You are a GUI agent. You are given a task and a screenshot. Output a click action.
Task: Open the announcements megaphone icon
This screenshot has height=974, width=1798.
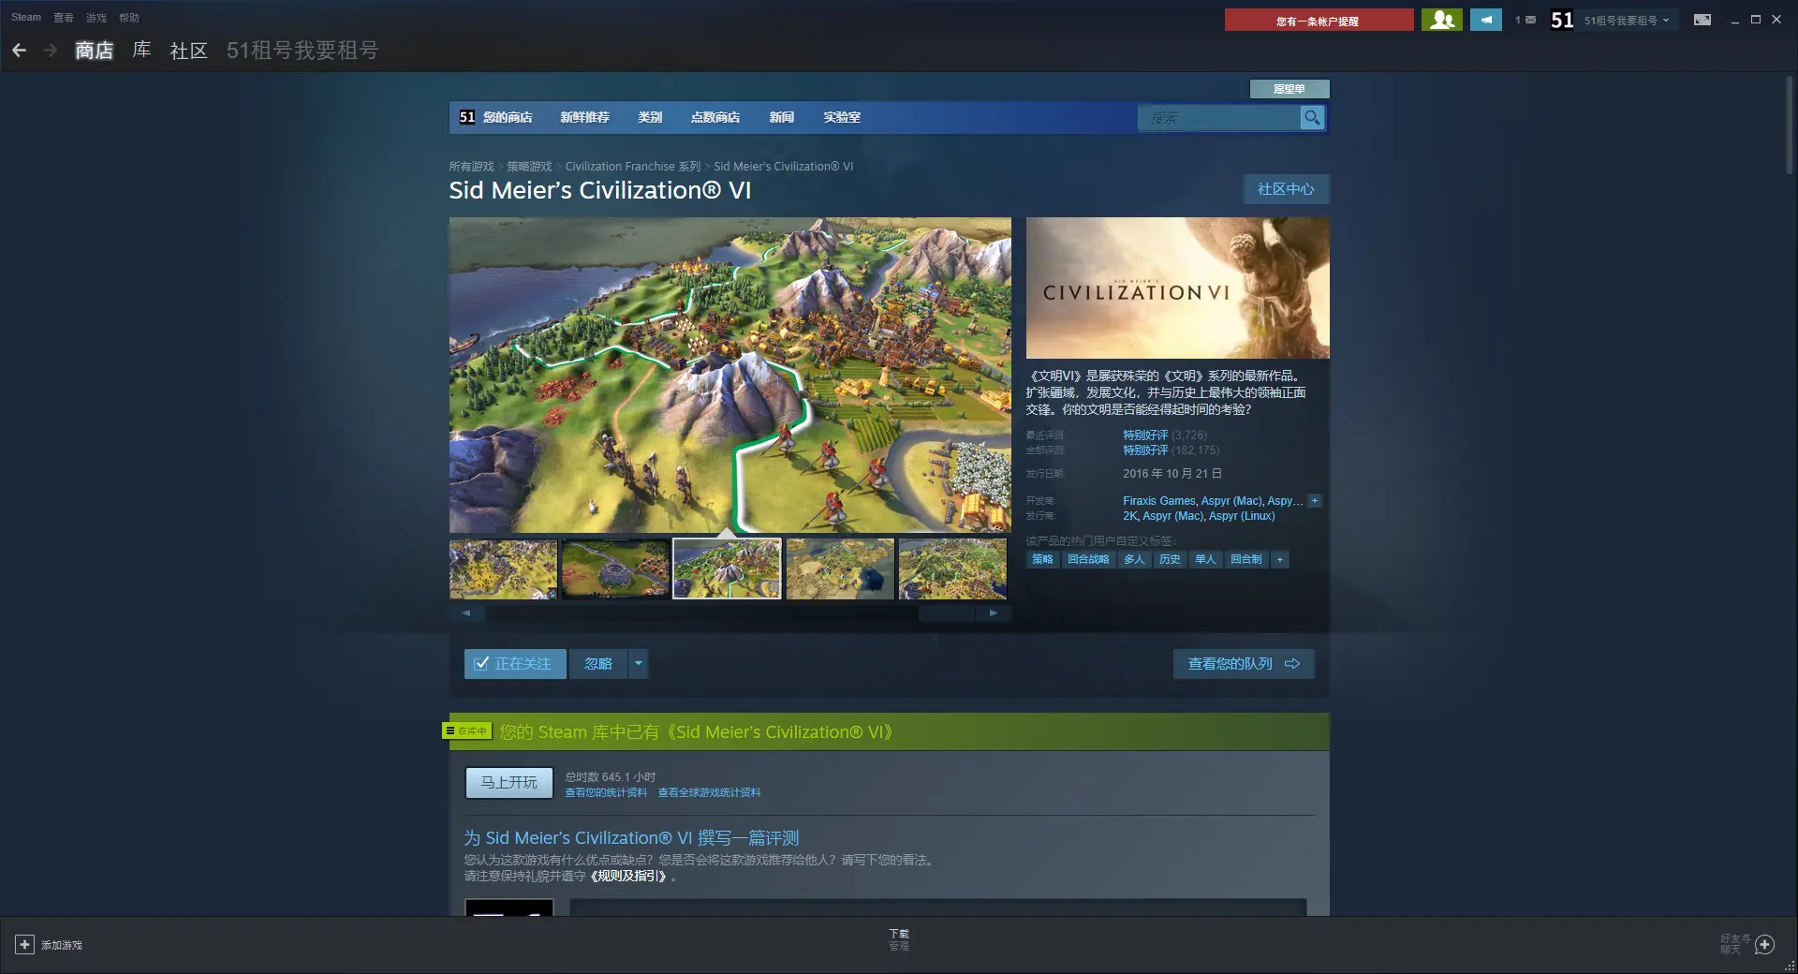(1486, 20)
